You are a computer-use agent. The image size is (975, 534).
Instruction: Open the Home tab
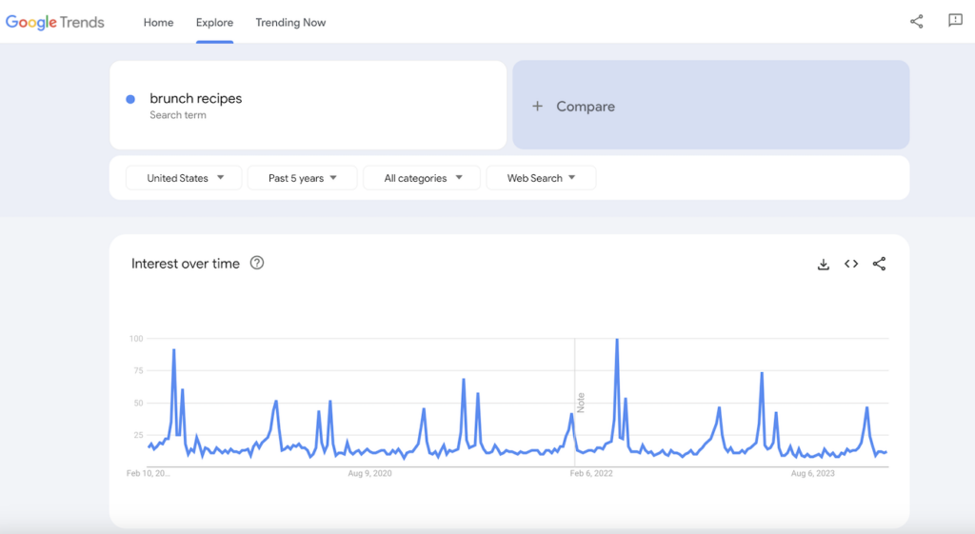(159, 23)
